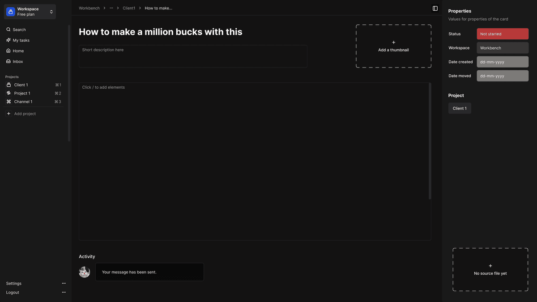Click the Date created field
The width and height of the screenshot is (537, 302).
point(503,62)
